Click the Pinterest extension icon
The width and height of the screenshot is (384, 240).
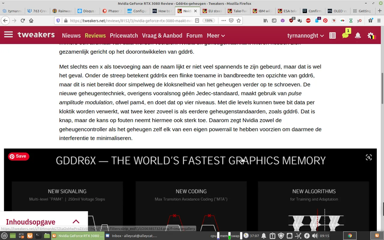pyautogui.click(x=325, y=21)
